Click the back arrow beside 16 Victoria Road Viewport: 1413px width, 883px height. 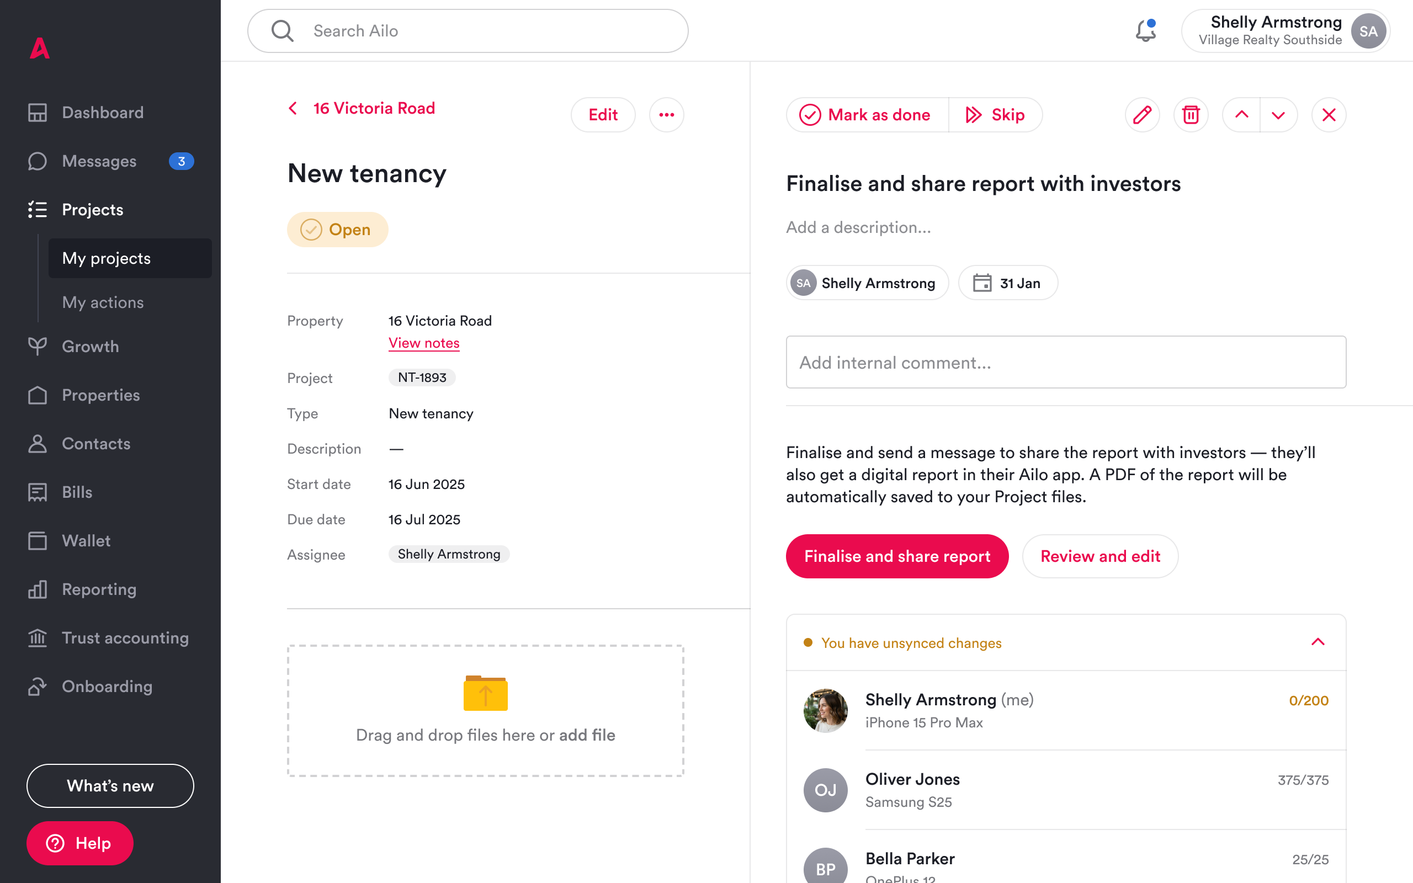[x=293, y=109]
